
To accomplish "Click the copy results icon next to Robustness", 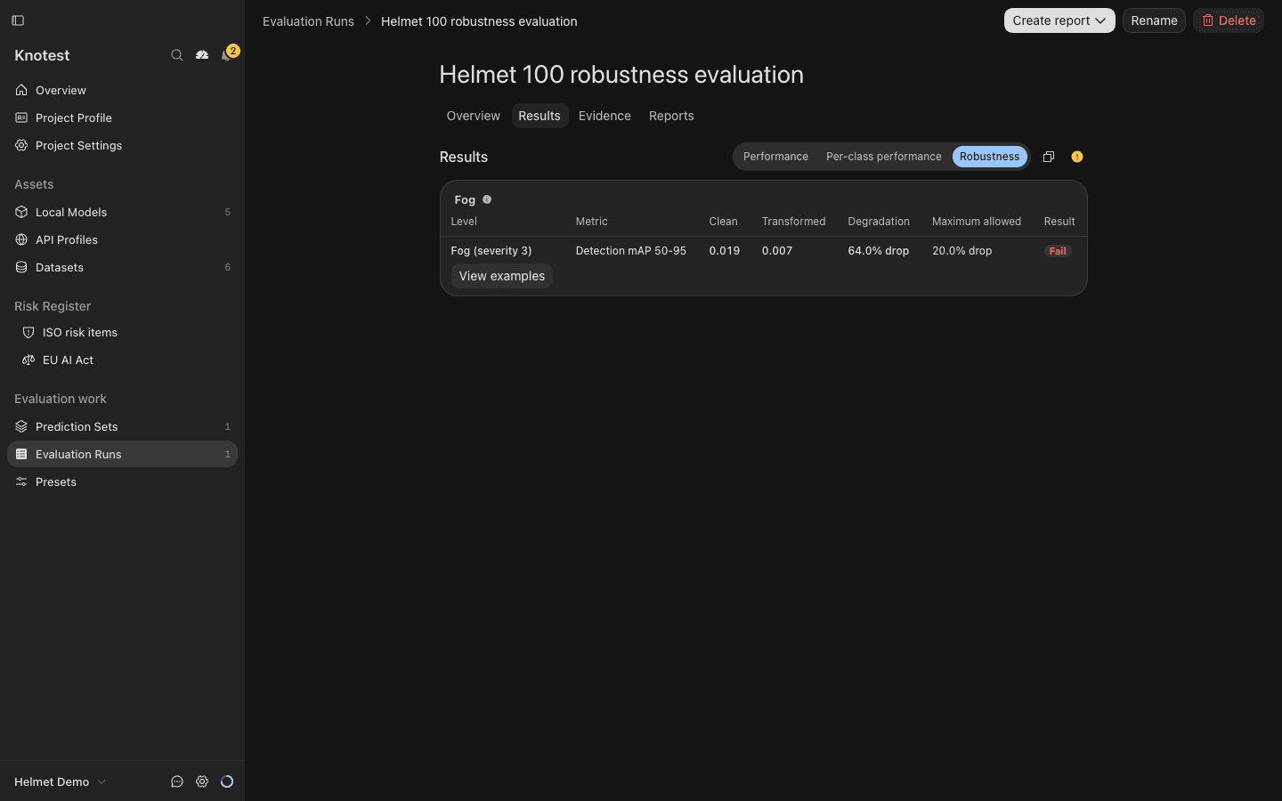I will click(x=1049, y=157).
